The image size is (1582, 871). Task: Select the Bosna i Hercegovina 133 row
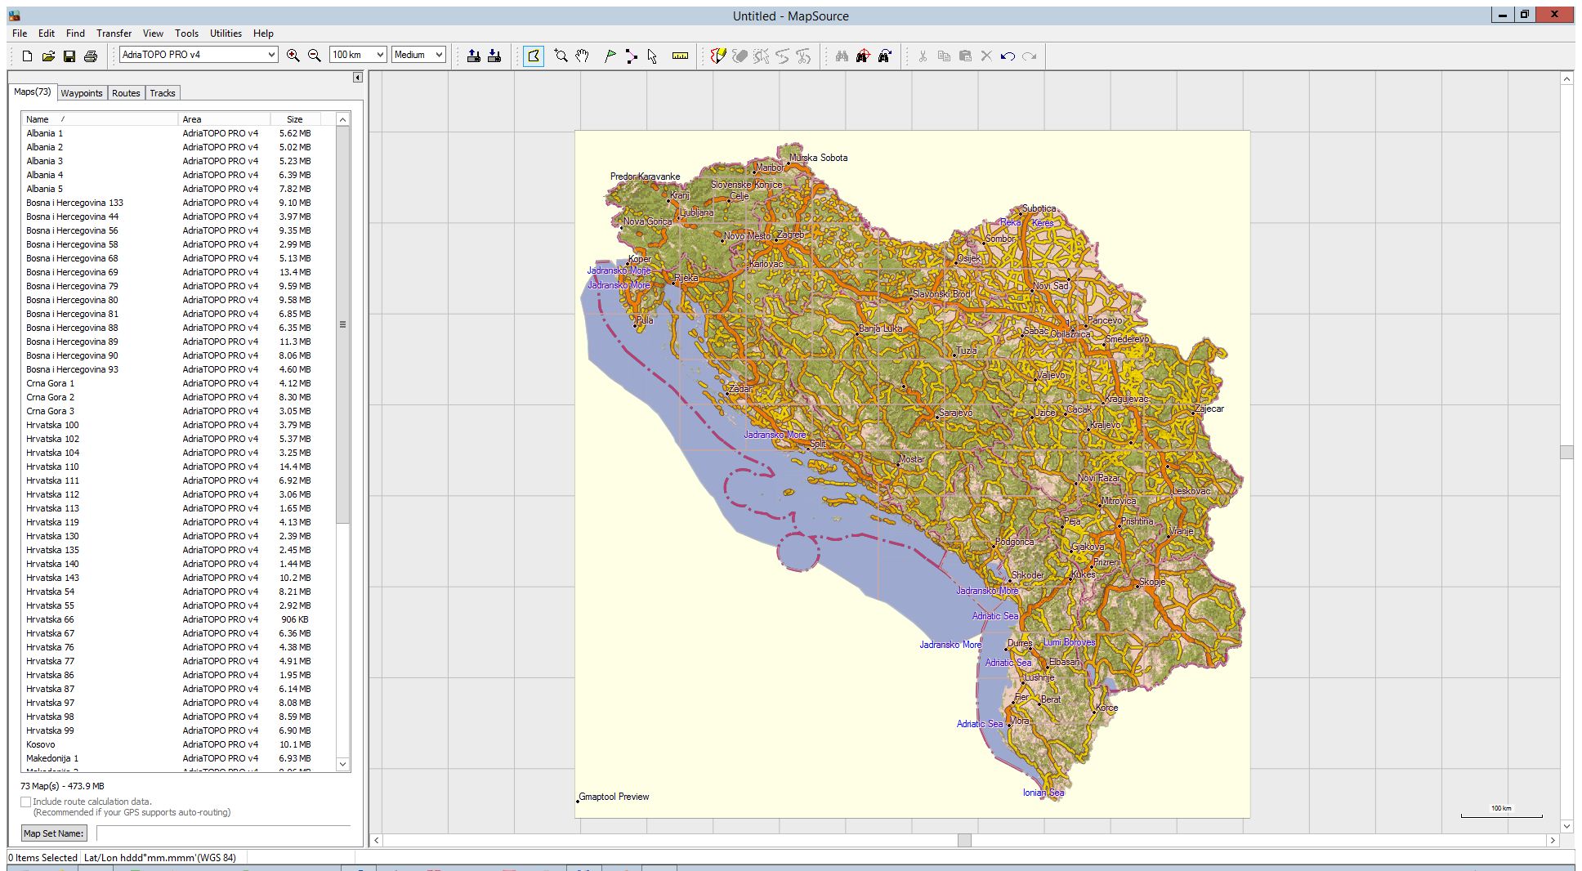click(x=178, y=203)
